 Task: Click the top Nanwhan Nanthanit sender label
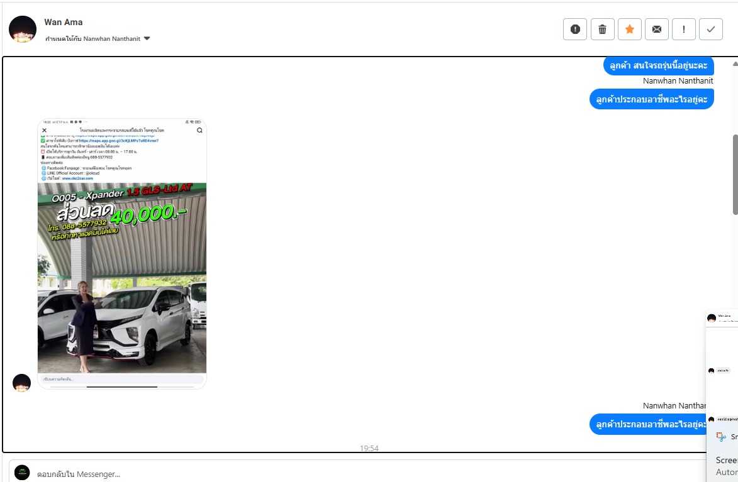coord(678,81)
